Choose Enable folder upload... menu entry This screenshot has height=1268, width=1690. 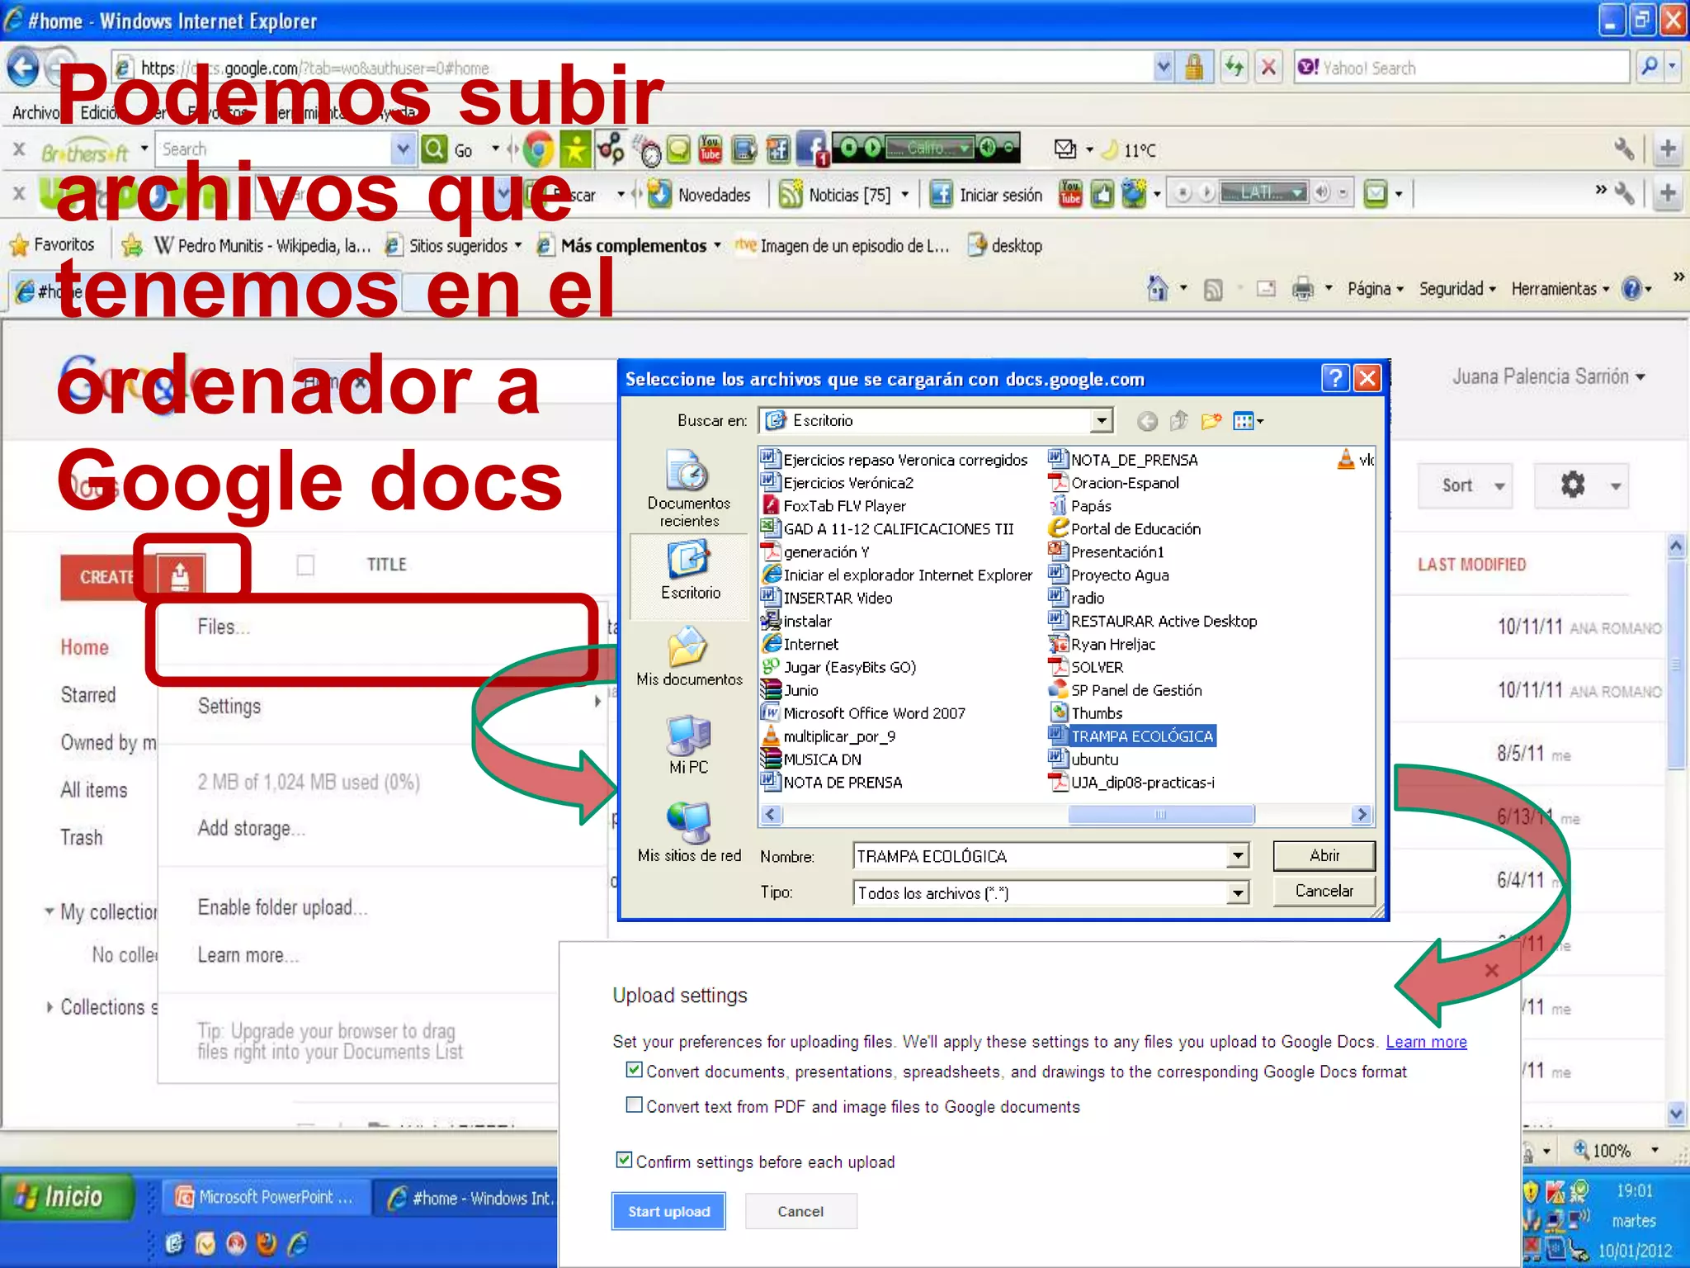(x=283, y=907)
